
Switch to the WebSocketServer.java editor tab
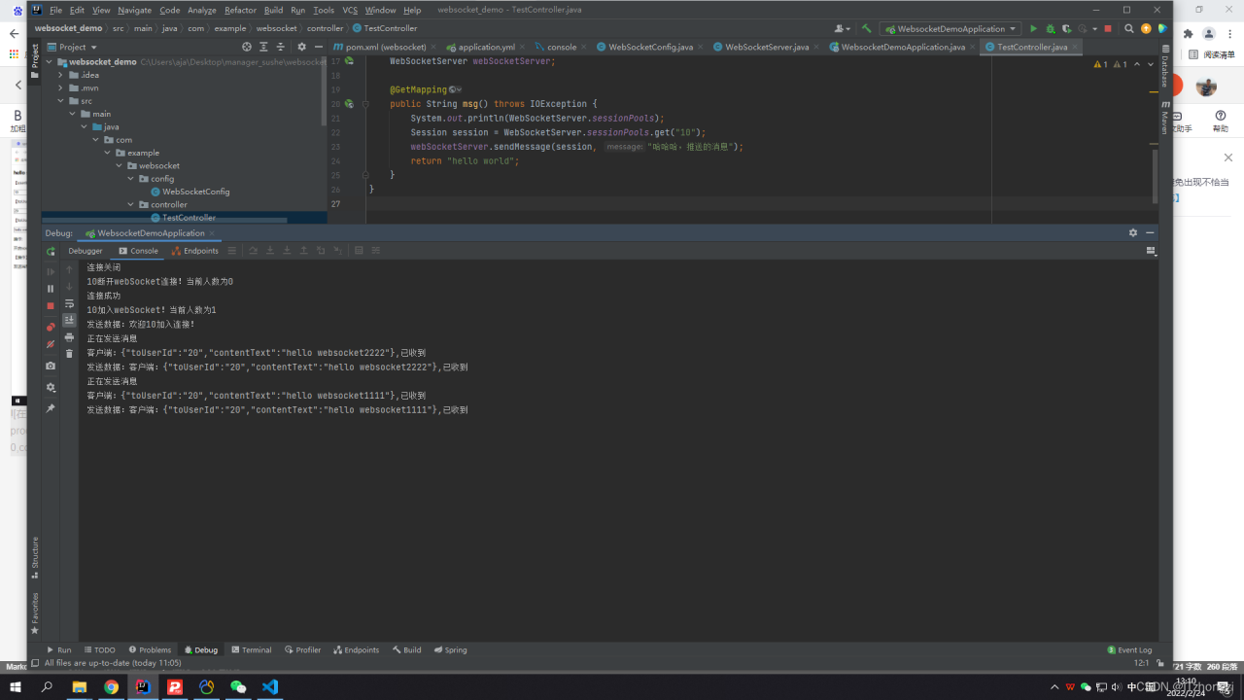coord(766,47)
